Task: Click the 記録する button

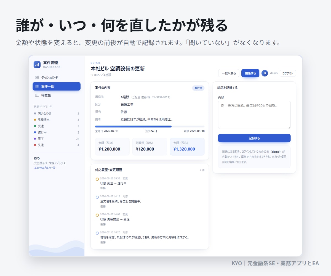Action: coord(254,138)
